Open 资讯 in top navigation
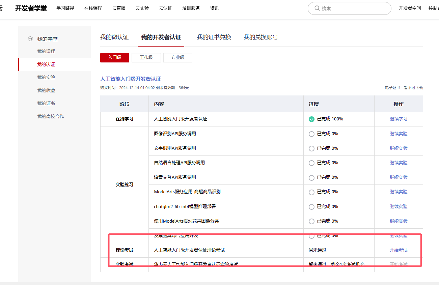The image size is (439, 285). (214, 8)
